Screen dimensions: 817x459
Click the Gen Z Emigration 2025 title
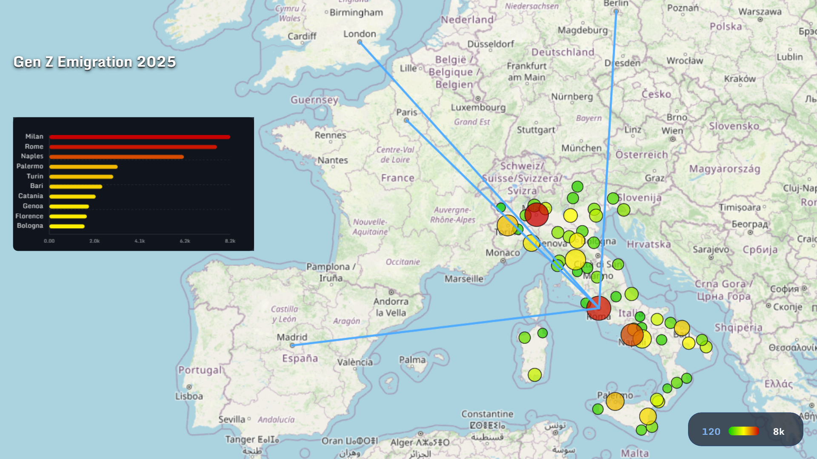coord(94,62)
